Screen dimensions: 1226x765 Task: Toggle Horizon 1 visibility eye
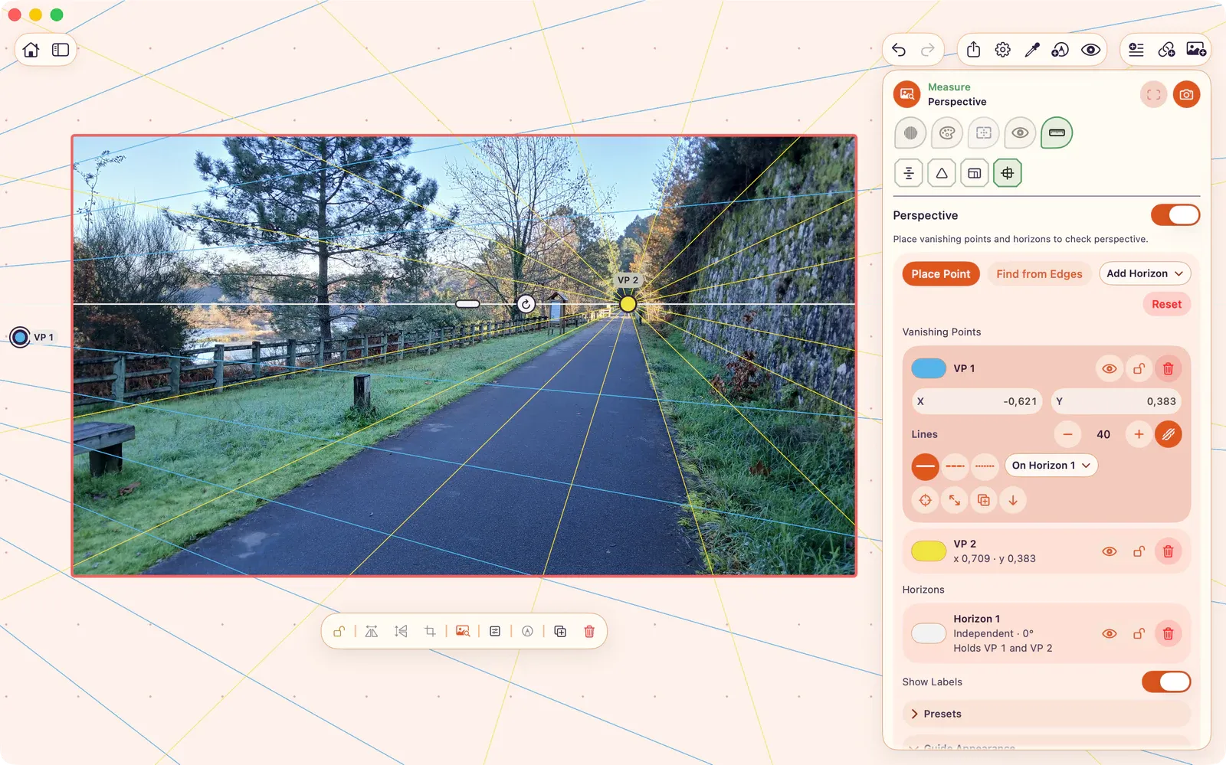click(1109, 633)
